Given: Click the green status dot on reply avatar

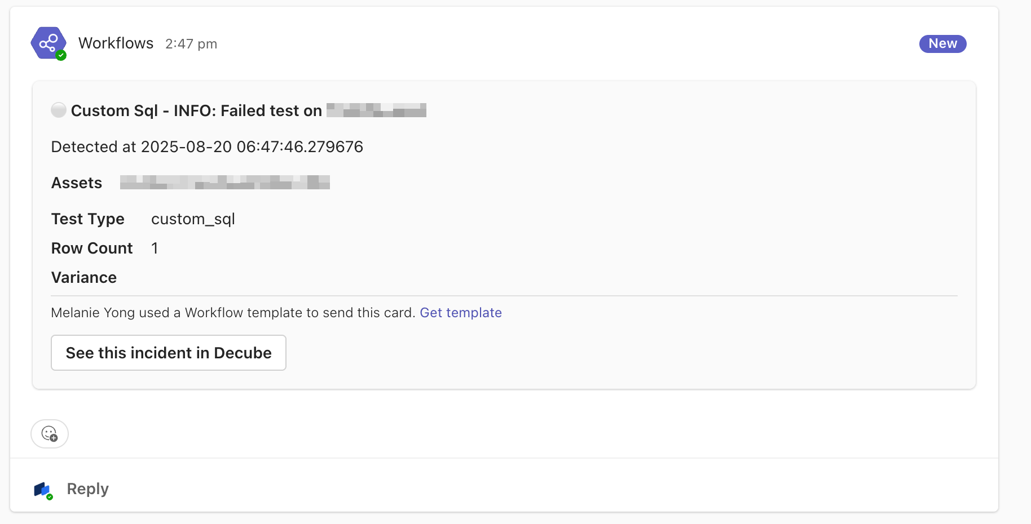Looking at the screenshot, I should (x=50, y=497).
